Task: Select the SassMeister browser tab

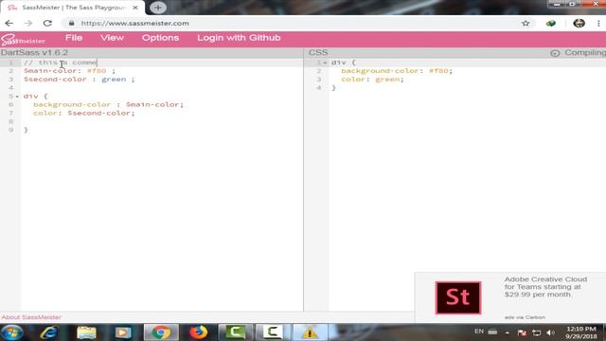Action: click(73, 8)
